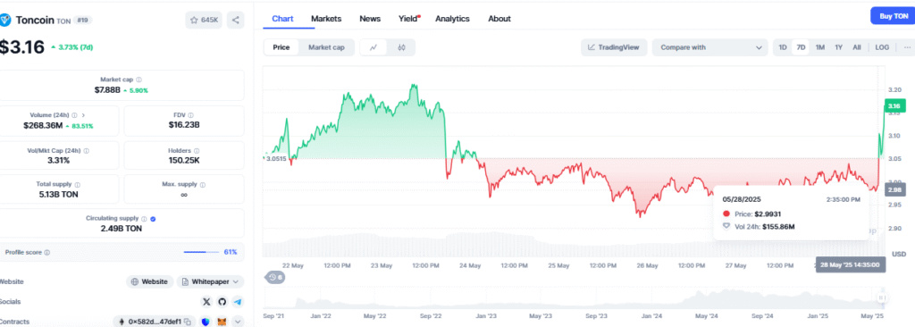This screenshot has height=327, width=915.
Task: Toggle chart to Market cap view
Action: pos(326,48)
